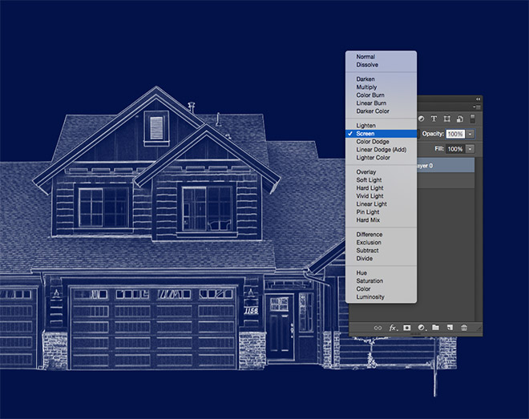Turn layer filtering switch on or off
Image resolution: width=529 pixels, height=419 pixels.
472,119
